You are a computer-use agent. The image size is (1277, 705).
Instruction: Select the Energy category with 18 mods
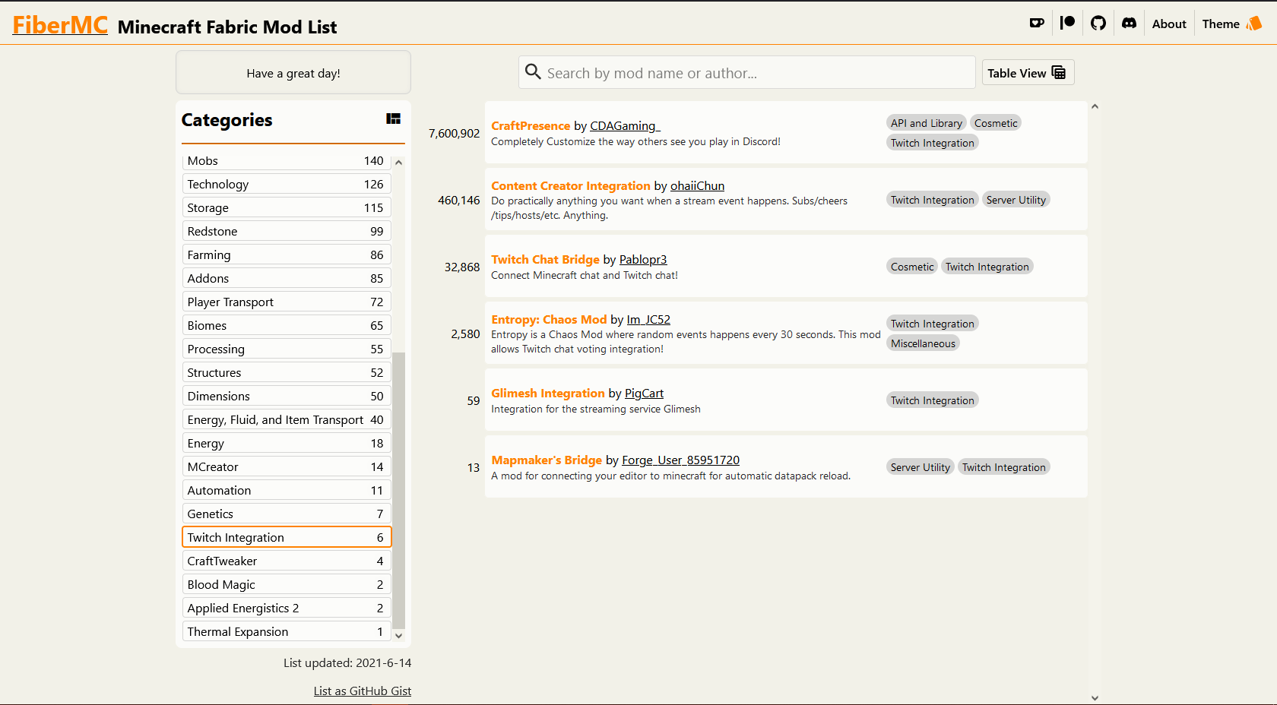click(287, 443)
